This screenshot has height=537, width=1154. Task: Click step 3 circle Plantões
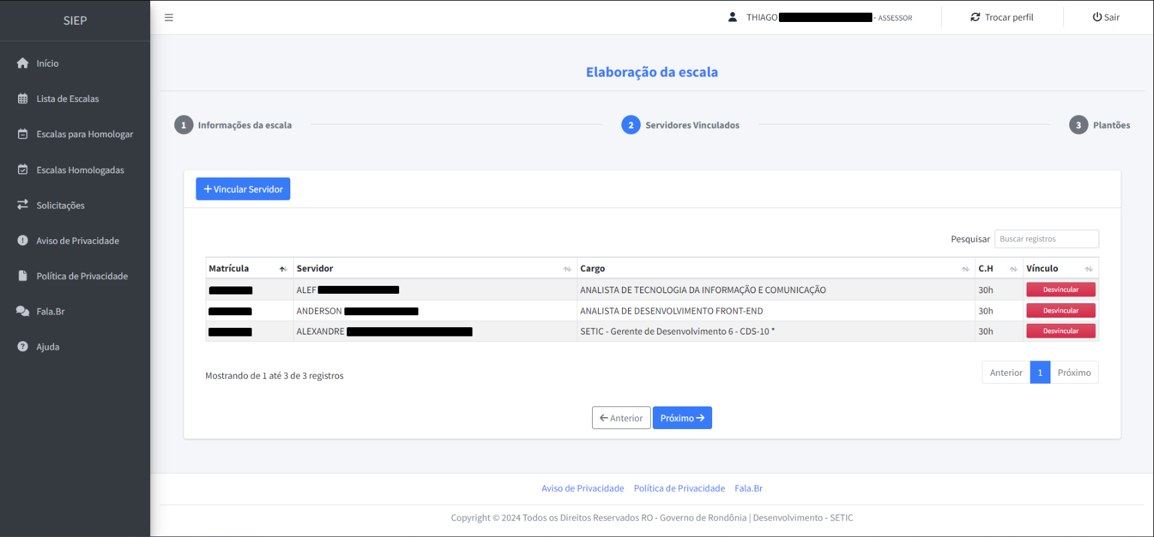click(1079, 125)
